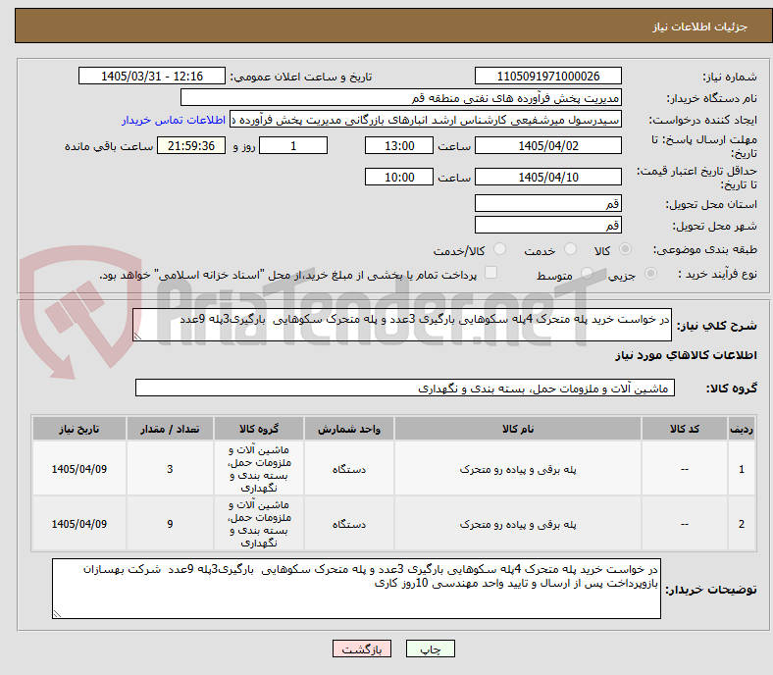Click the quantity 3 cell in row 1

coord(170,468)
